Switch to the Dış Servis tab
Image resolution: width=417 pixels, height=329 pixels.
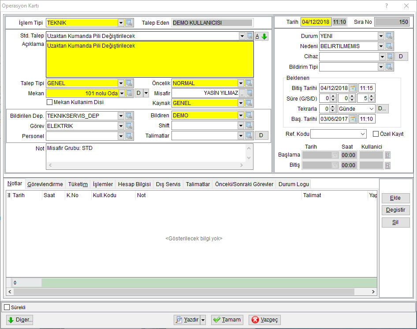168,184
